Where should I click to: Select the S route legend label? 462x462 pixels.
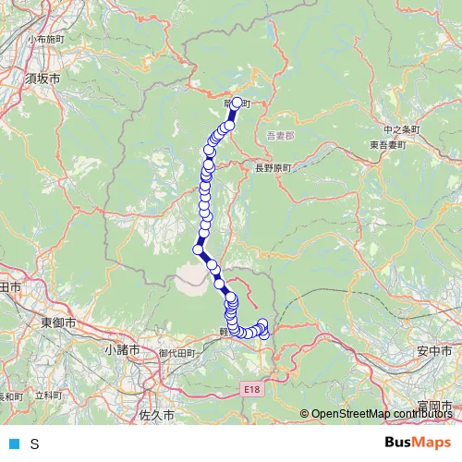[x=34, y=444]
